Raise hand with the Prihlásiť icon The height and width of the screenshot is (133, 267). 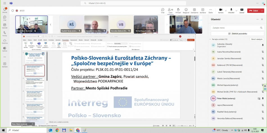point(178,10)
